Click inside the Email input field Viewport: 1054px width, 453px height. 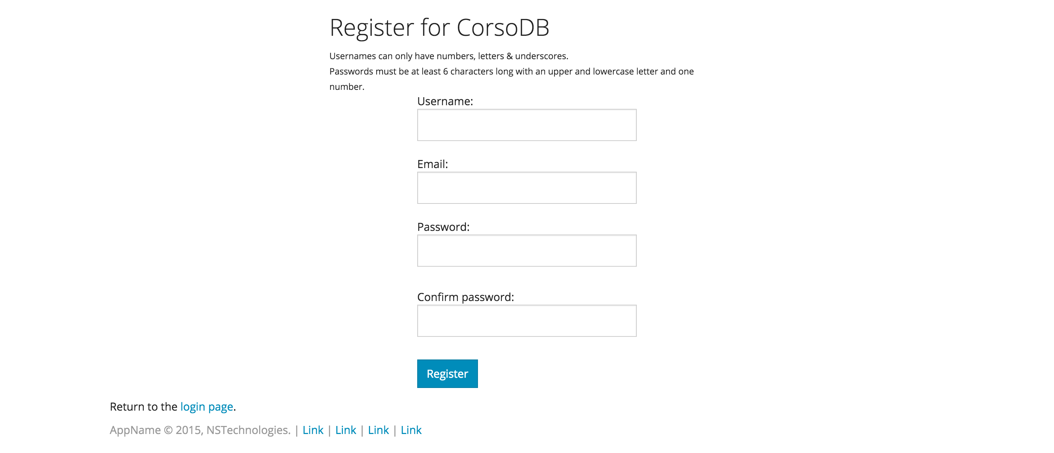527,187
